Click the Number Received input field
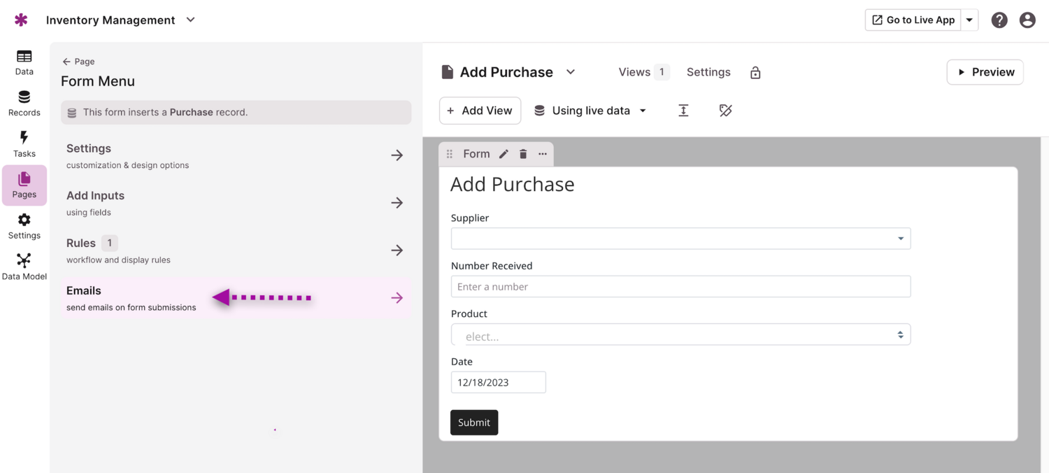 (680, 286)
